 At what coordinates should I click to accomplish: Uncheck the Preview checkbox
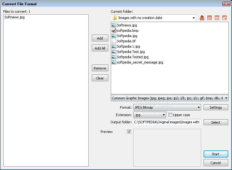pos(129,131)
